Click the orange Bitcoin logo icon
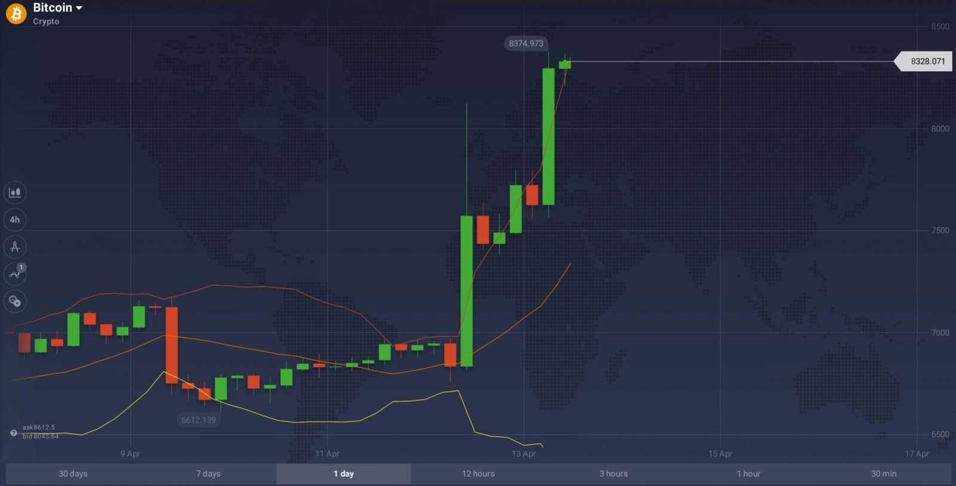The height and width of the screenshot is (486, 956). pyautogui.click(x=16, y=14)
